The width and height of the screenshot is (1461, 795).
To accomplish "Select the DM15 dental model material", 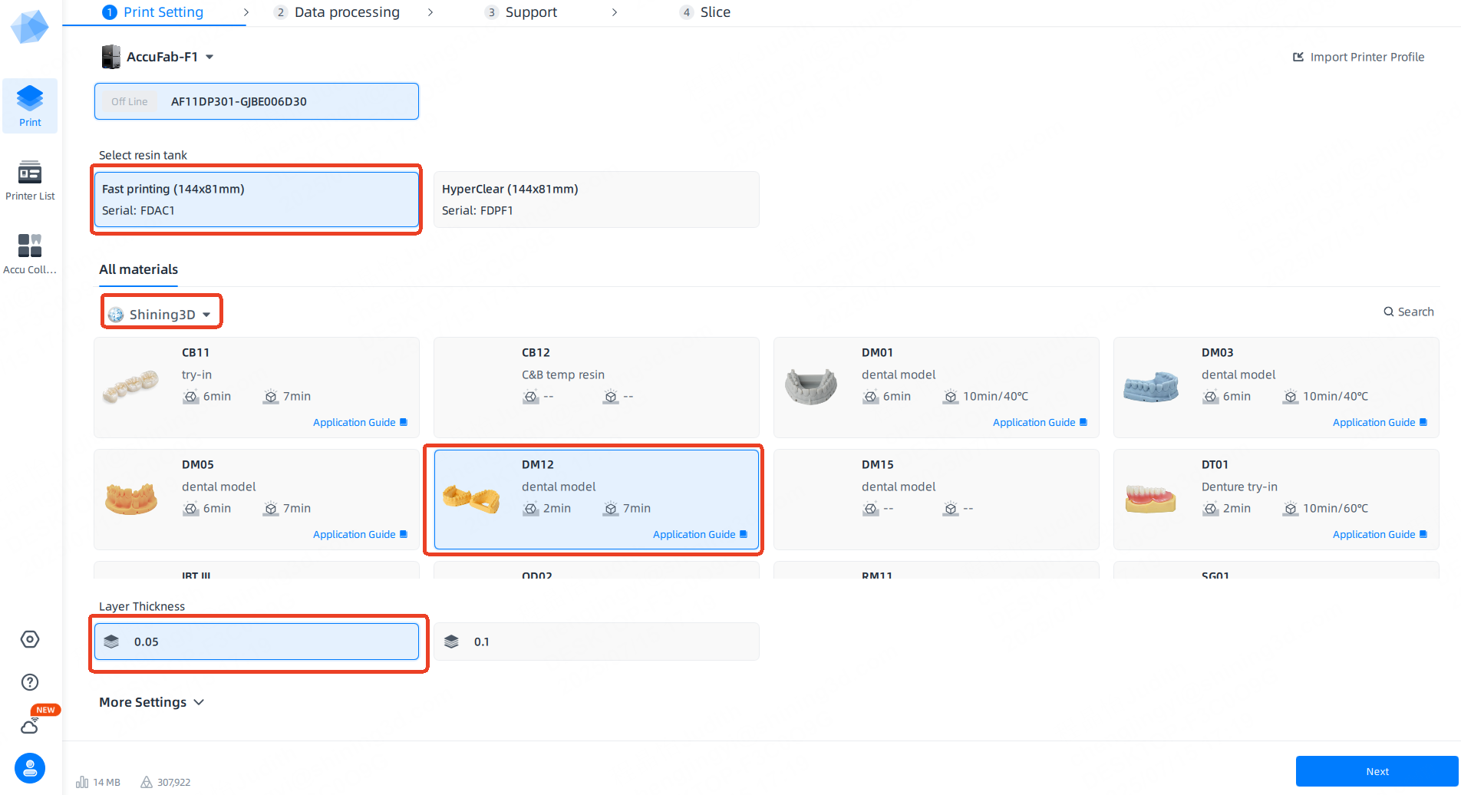I will (x=936, y=500).
